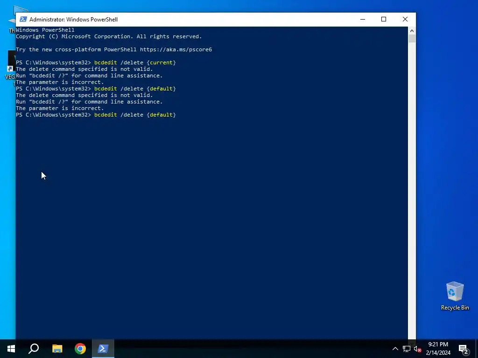Image resolution: width=478 pixels, height=358 pixels.
Task: Click the date 2/14/2024 in the tray
Action: coord(438,353)
